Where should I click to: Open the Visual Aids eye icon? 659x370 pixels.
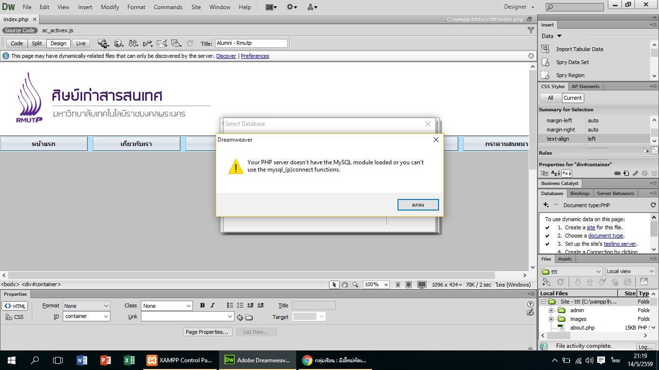point(176,43)
